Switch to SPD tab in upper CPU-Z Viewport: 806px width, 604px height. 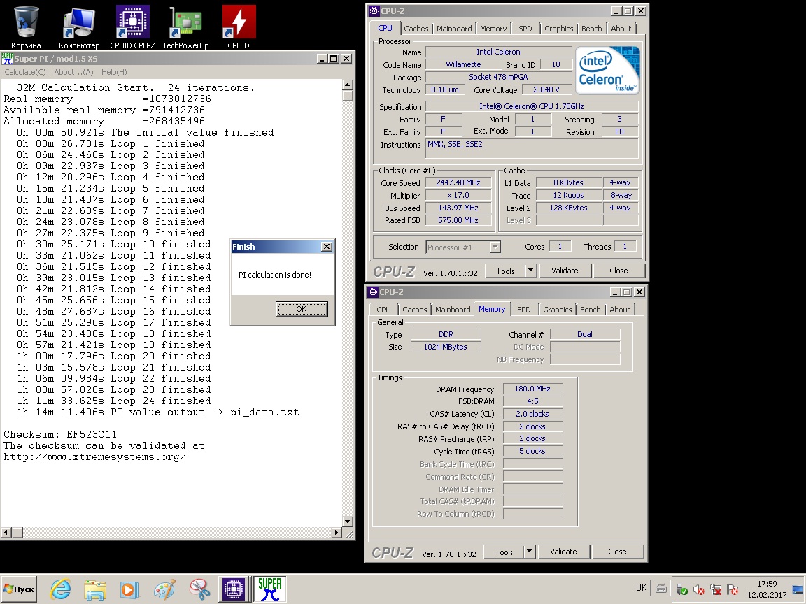[x=525, y=29]
